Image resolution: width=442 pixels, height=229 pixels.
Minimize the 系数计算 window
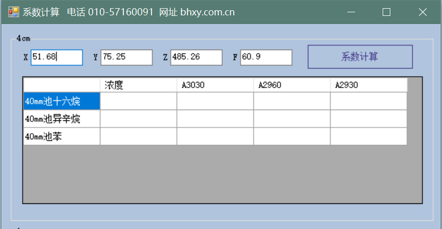[350, 12]
